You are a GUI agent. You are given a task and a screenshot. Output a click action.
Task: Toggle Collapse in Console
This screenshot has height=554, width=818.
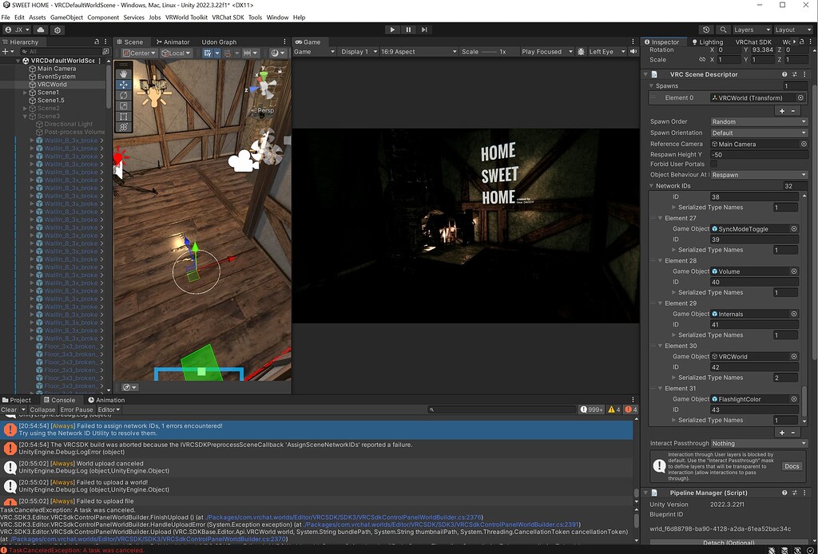click(x=42, y=410)
